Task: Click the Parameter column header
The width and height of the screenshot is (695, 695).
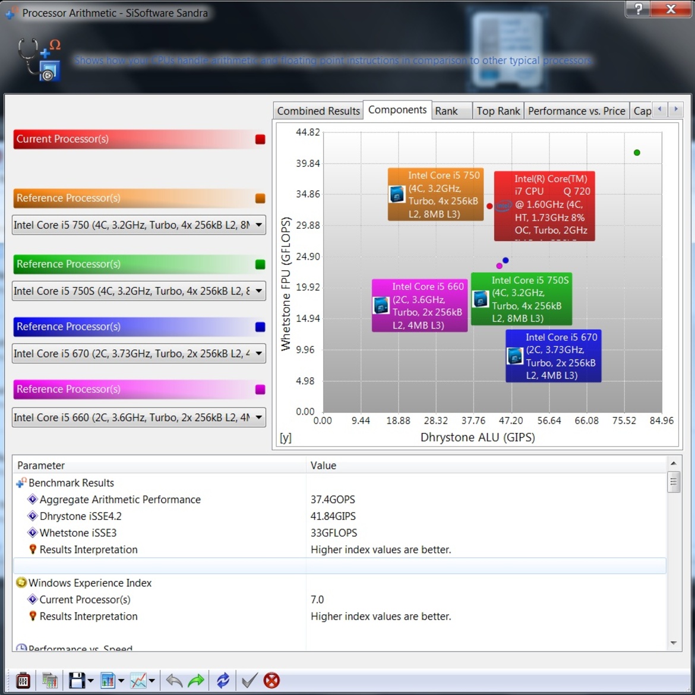Action: tap(159, 465)
